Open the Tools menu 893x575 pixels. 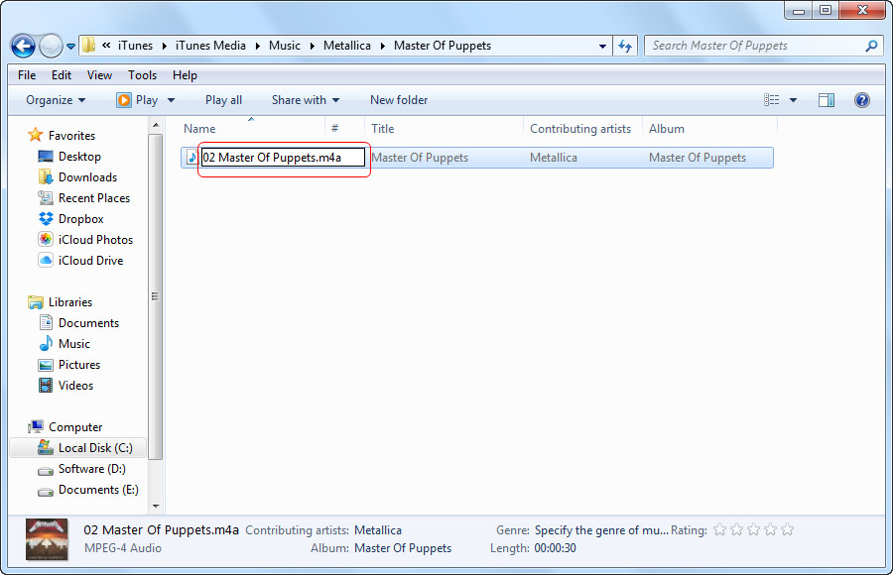[142, 75]
